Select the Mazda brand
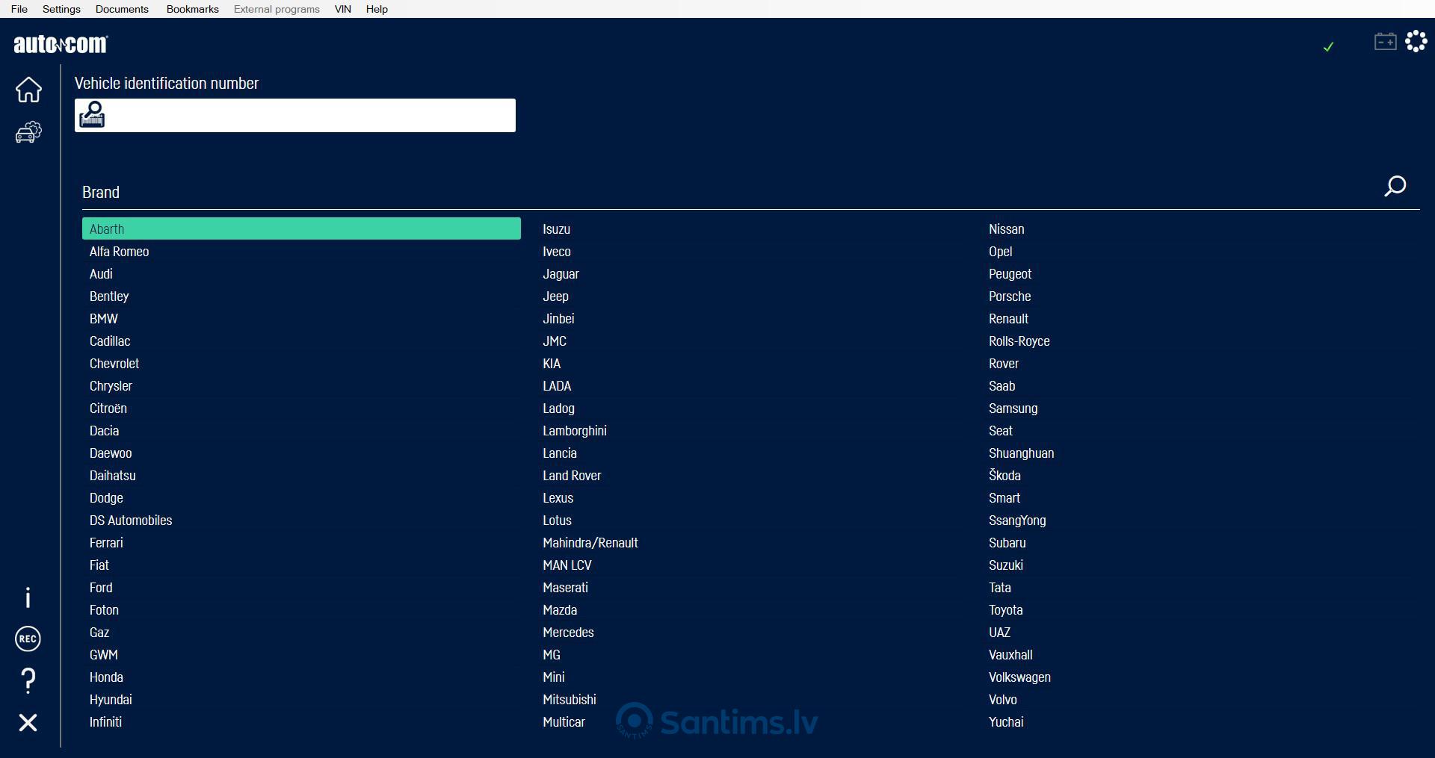The image size is (1435, 758). coord(560,610)
